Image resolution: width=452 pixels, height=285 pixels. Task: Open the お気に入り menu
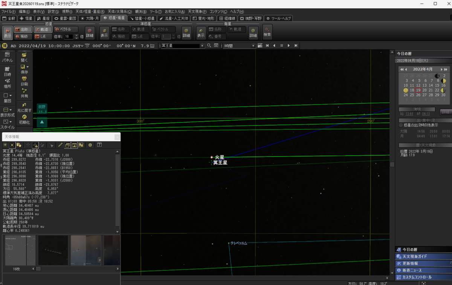coord(175,12)
